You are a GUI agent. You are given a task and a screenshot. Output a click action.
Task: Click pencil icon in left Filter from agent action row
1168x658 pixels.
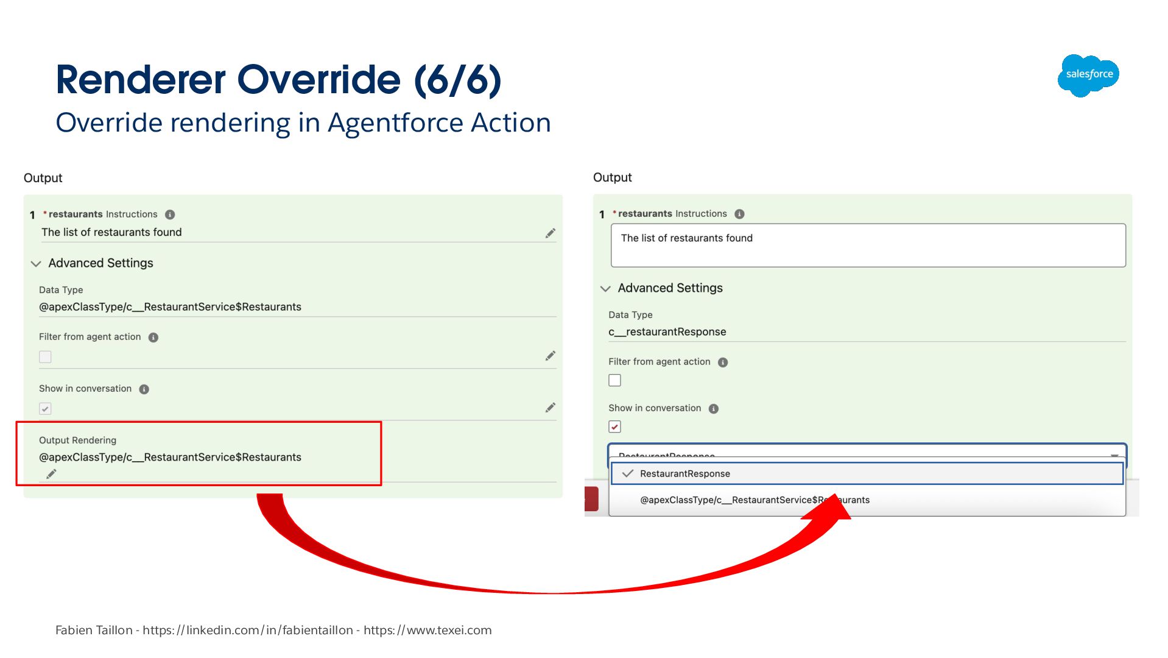(x=551, y=356)
